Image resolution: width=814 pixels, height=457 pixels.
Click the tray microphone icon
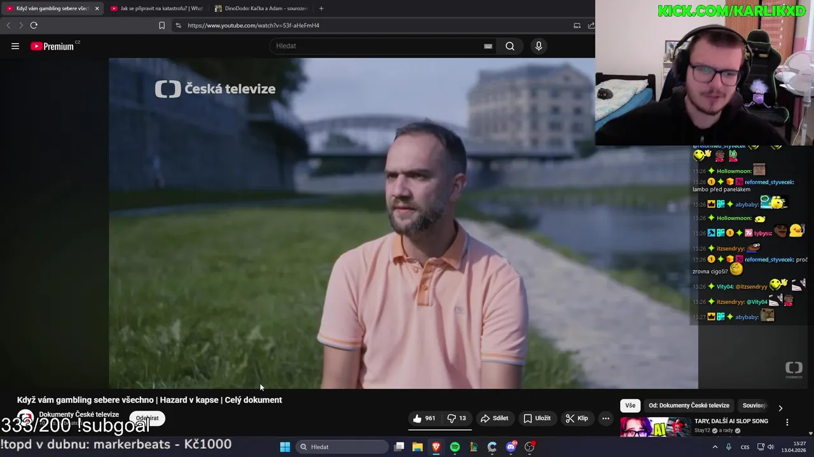[729, 447]
